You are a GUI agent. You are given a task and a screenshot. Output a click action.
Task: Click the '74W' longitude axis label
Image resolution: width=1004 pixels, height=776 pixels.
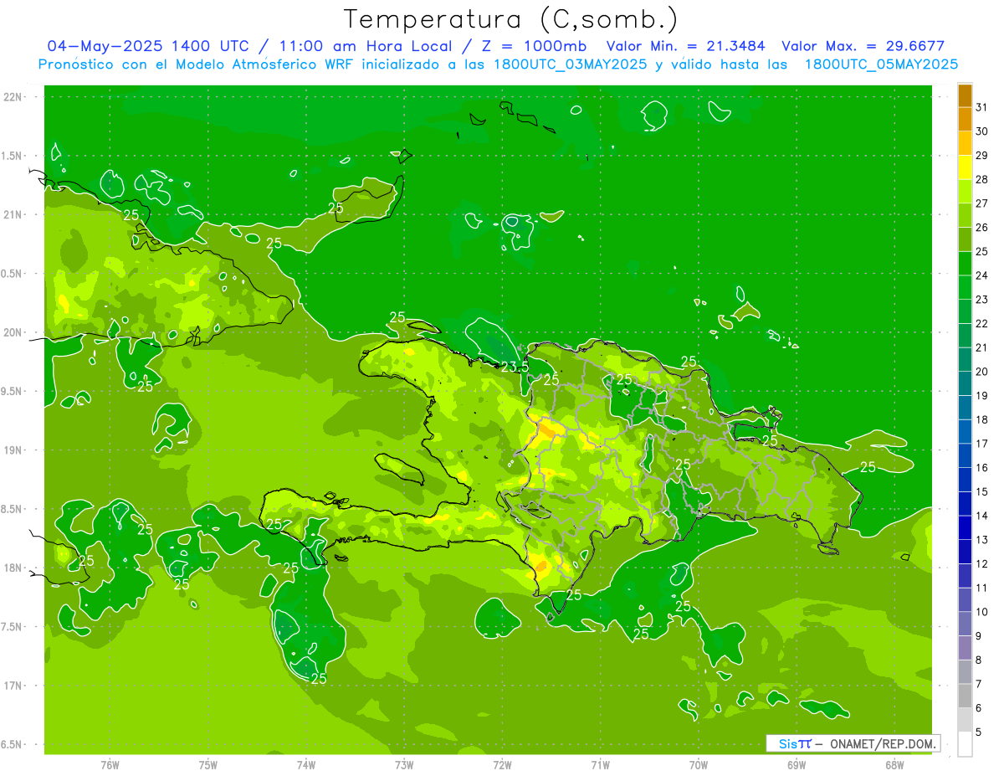point(306,765)
